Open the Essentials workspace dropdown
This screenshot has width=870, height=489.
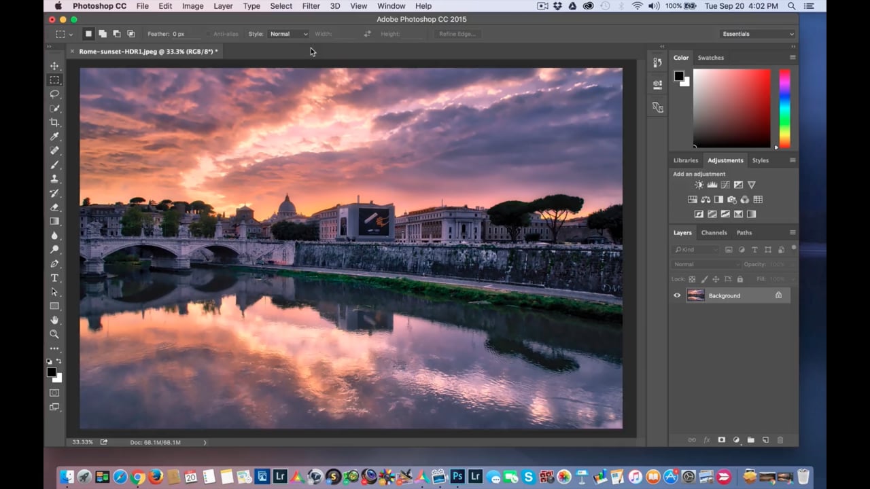click(757, 34)
